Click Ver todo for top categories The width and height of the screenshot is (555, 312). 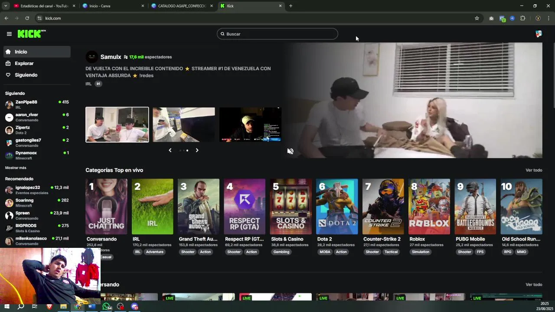[534, 170]
